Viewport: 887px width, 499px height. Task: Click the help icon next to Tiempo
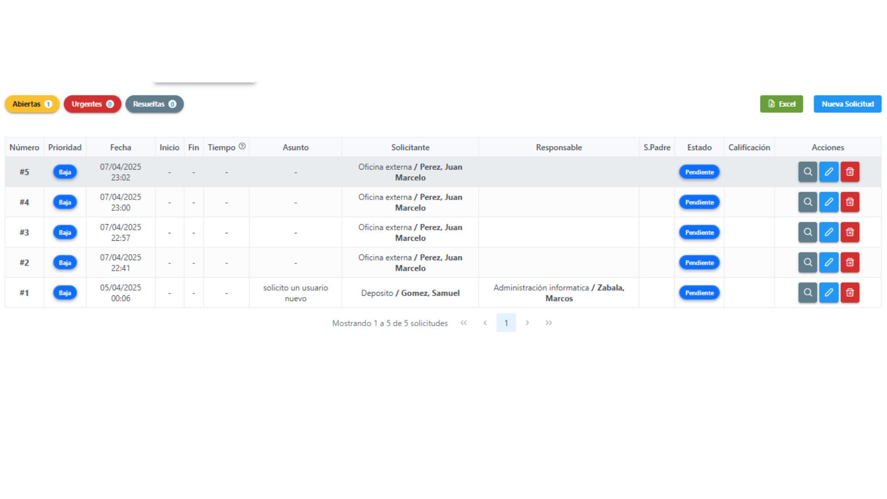tap(242, 146)
